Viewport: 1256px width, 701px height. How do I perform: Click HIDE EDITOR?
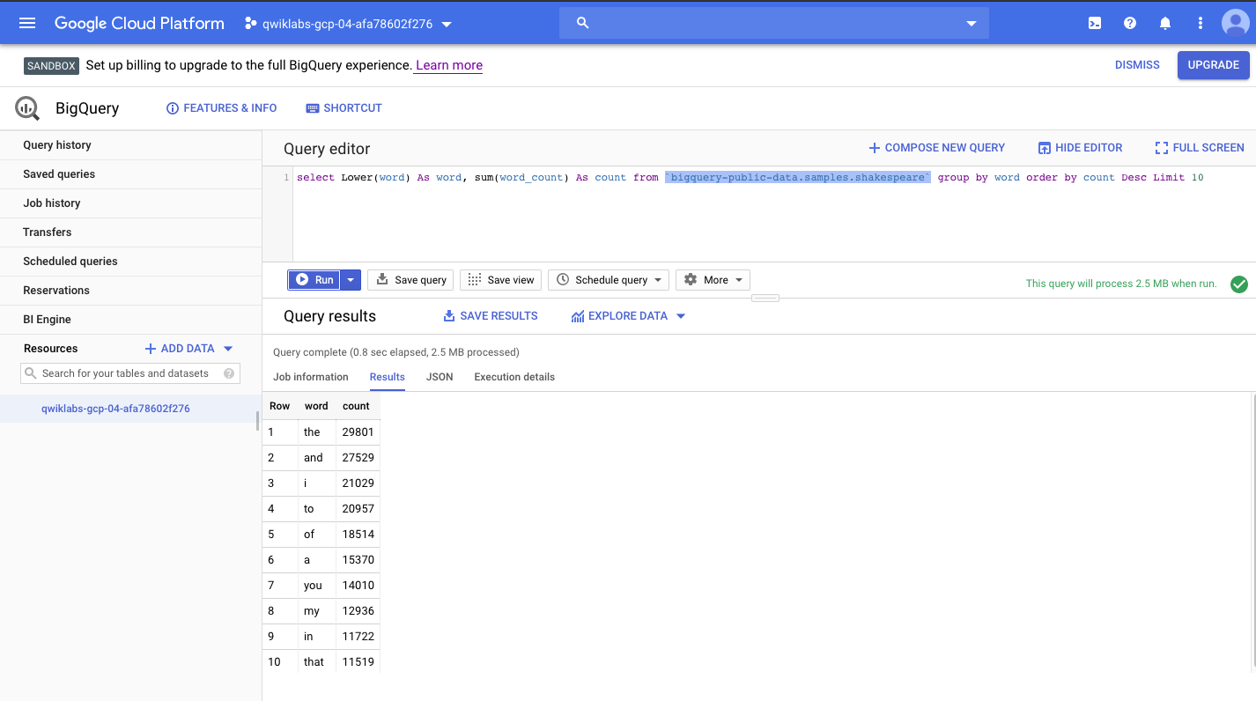pos(1080,148)
